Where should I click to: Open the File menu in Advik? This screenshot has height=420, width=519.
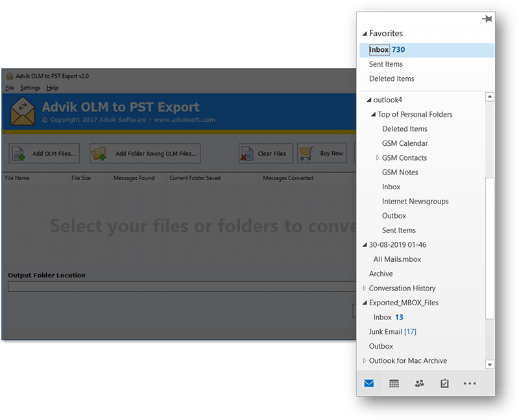[10, 87]
